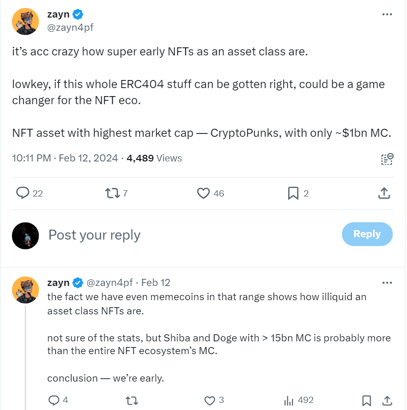Expand the reply thread via the 4 replies icon
This screenshot has width=407, height=410.
(x=53, y=401)
